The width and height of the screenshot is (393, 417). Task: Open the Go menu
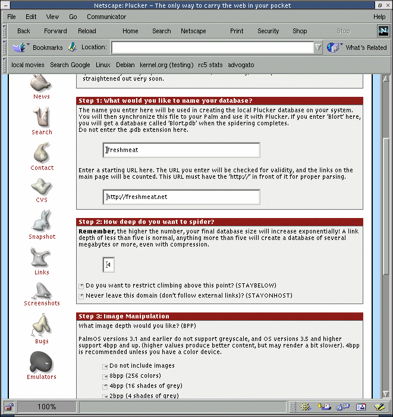click(73, 17)
